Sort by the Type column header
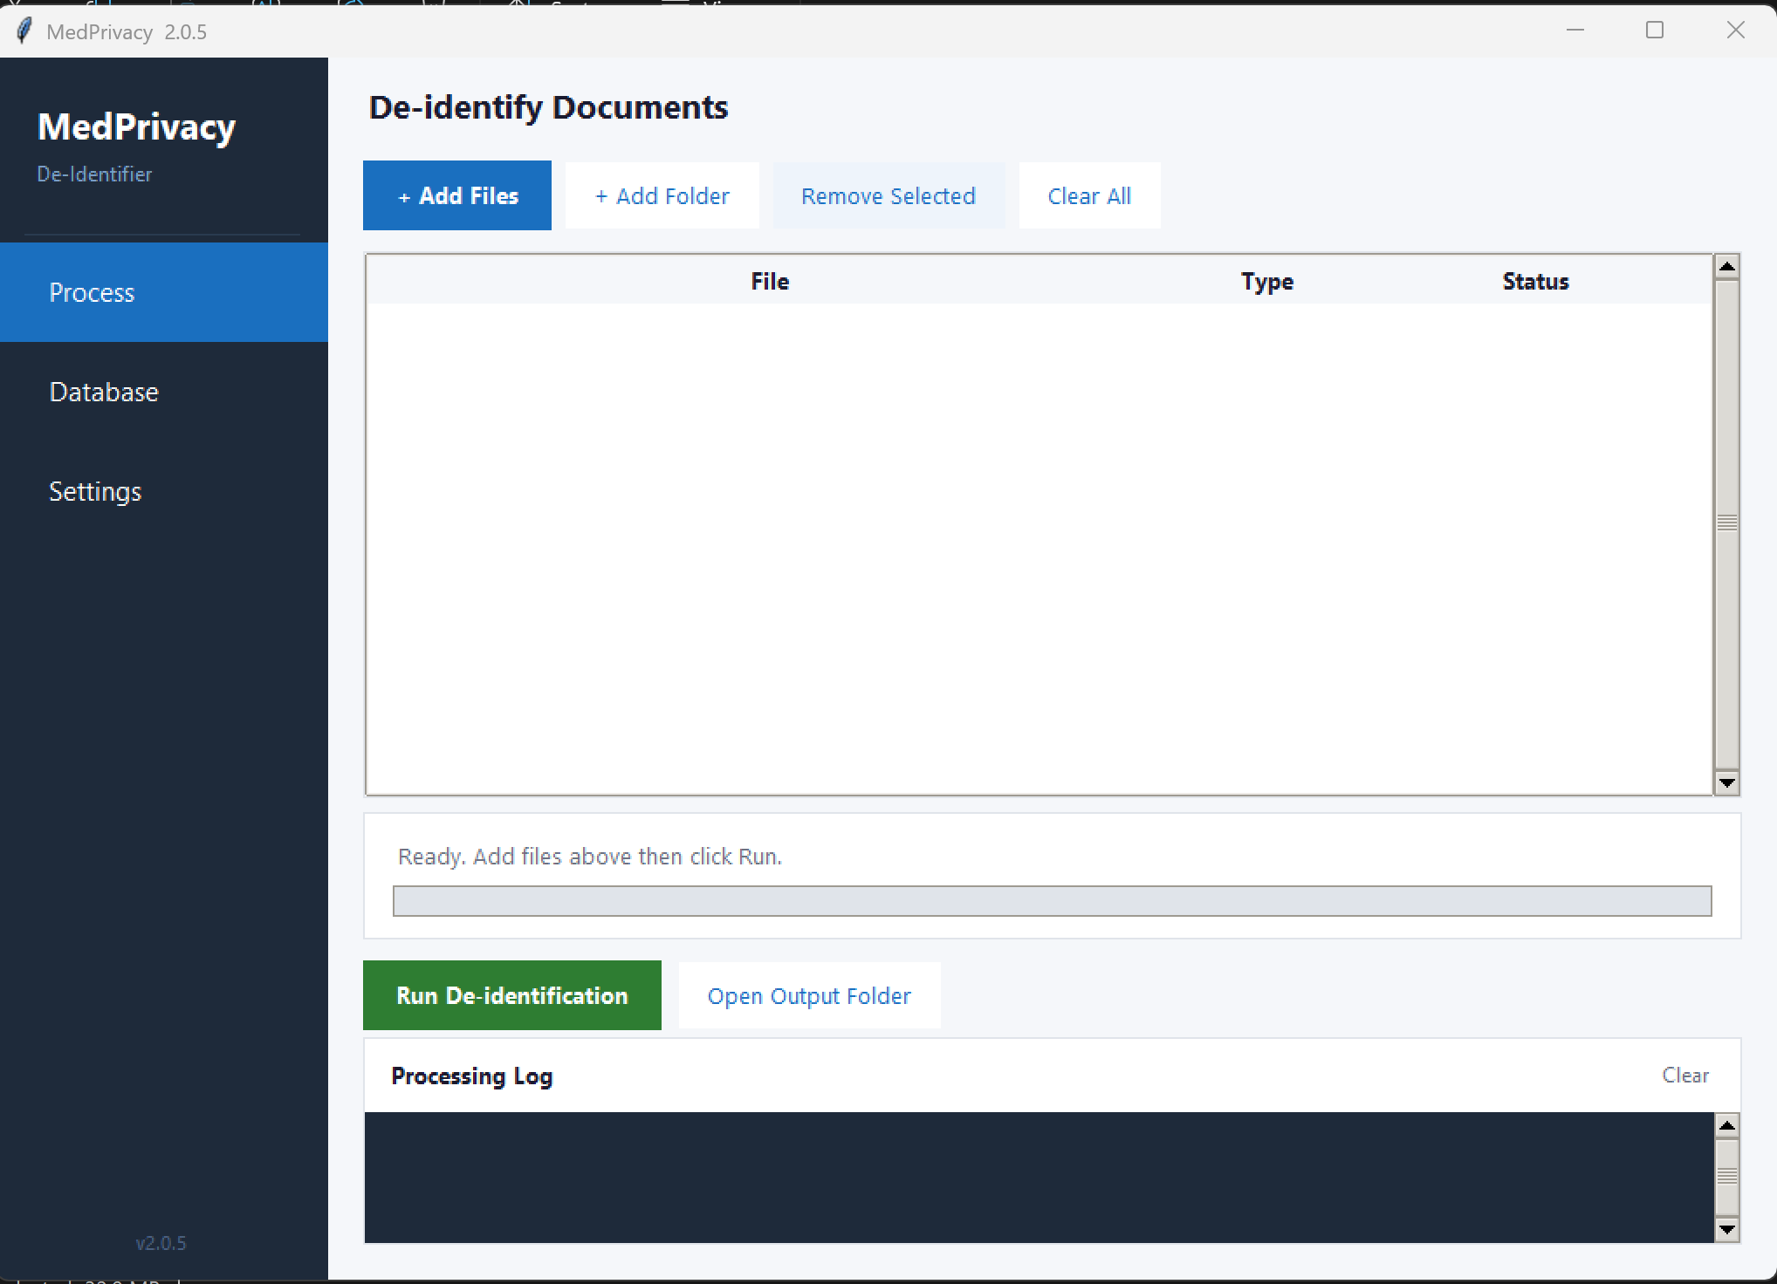The image size is (1777, 1284). coord(1267,281)
